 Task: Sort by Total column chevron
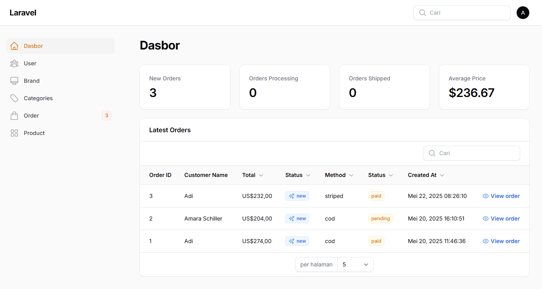[261, 175]
